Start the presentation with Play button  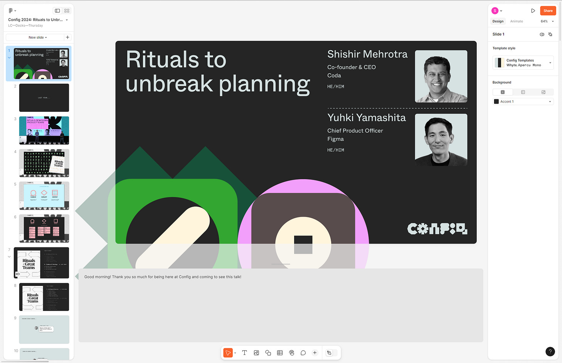[x=533, y=11]
